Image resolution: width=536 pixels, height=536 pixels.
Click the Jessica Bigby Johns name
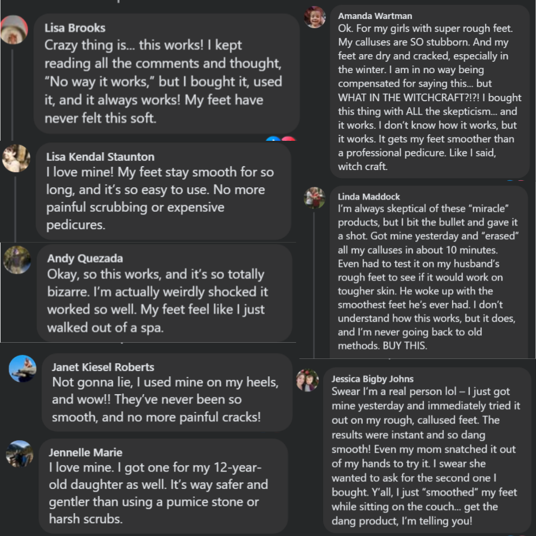pyautogui.click(x=372, y=379)
